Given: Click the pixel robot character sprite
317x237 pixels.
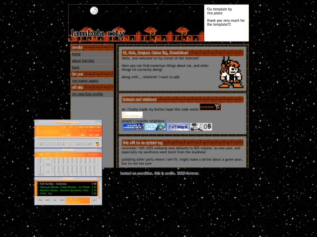Looking at the screenshot, I should click(231, 73).
